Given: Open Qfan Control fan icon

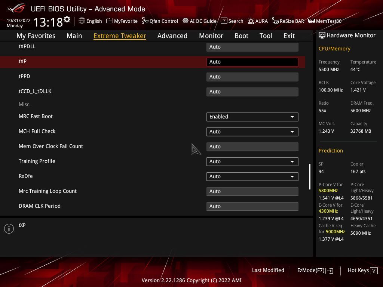Looking at the screenshot, I should [145, 21].
